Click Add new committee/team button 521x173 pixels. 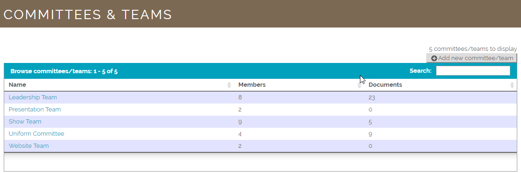[472, 58]
